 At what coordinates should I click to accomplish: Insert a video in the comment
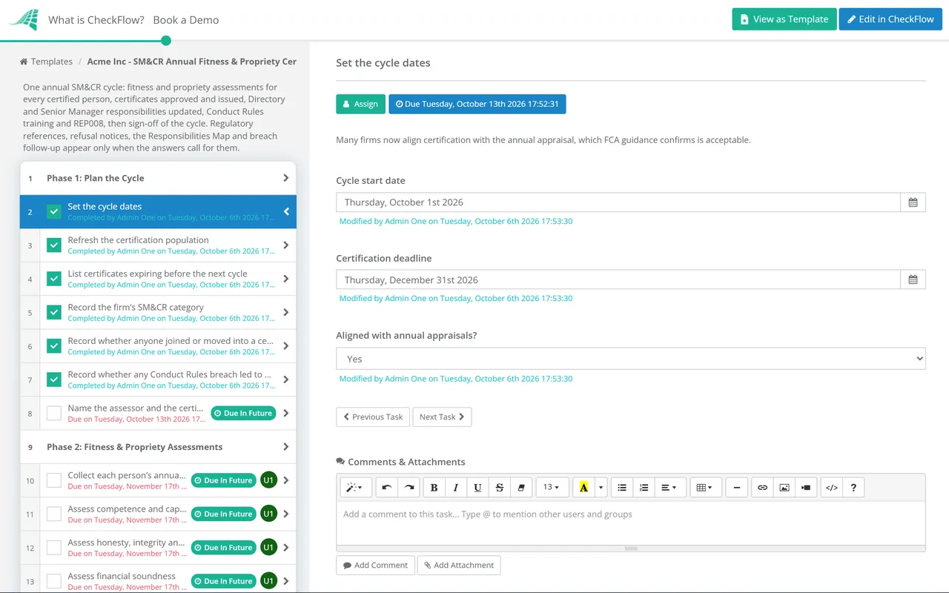coord(806,487)
